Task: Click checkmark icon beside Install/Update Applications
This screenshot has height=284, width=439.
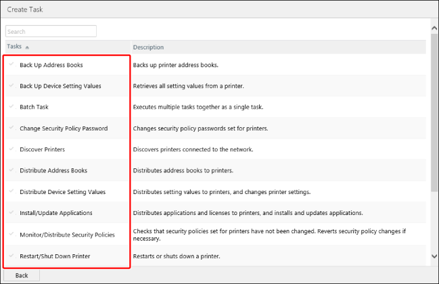Action: 11,212
